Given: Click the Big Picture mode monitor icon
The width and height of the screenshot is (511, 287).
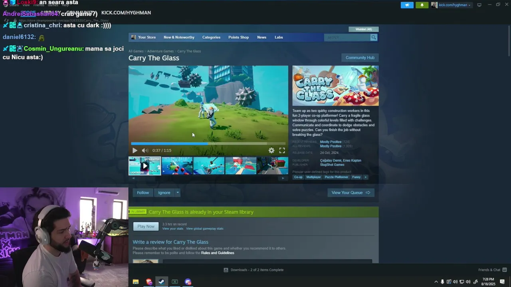Looking at the screenshot, I should coord(479,5).
